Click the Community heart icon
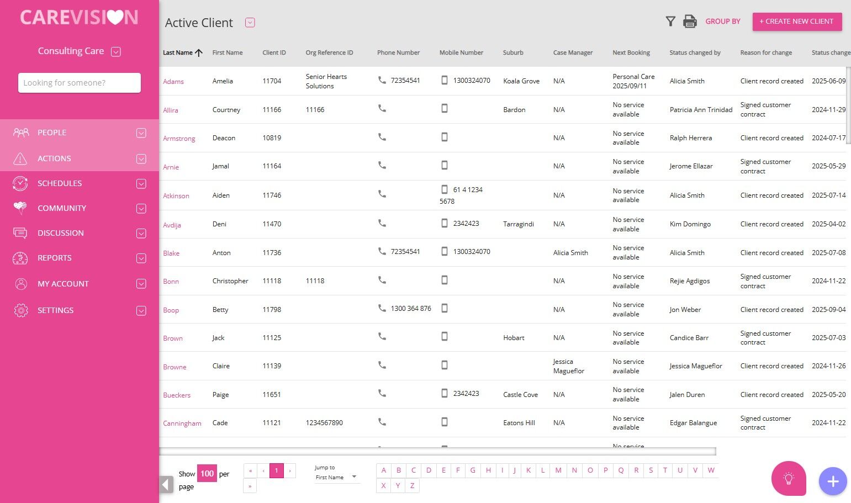851x503 pixels. point(20,208)
